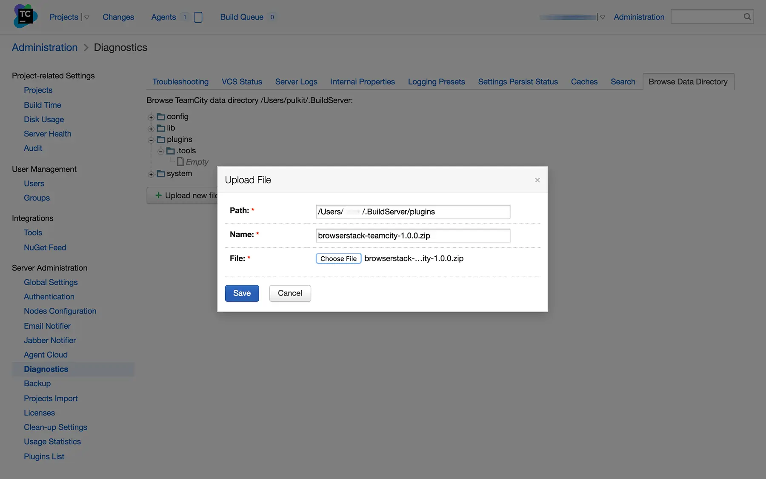The image size is (766, 479).
Task: Expand the system folder tree node
Action: coord(151,174)
